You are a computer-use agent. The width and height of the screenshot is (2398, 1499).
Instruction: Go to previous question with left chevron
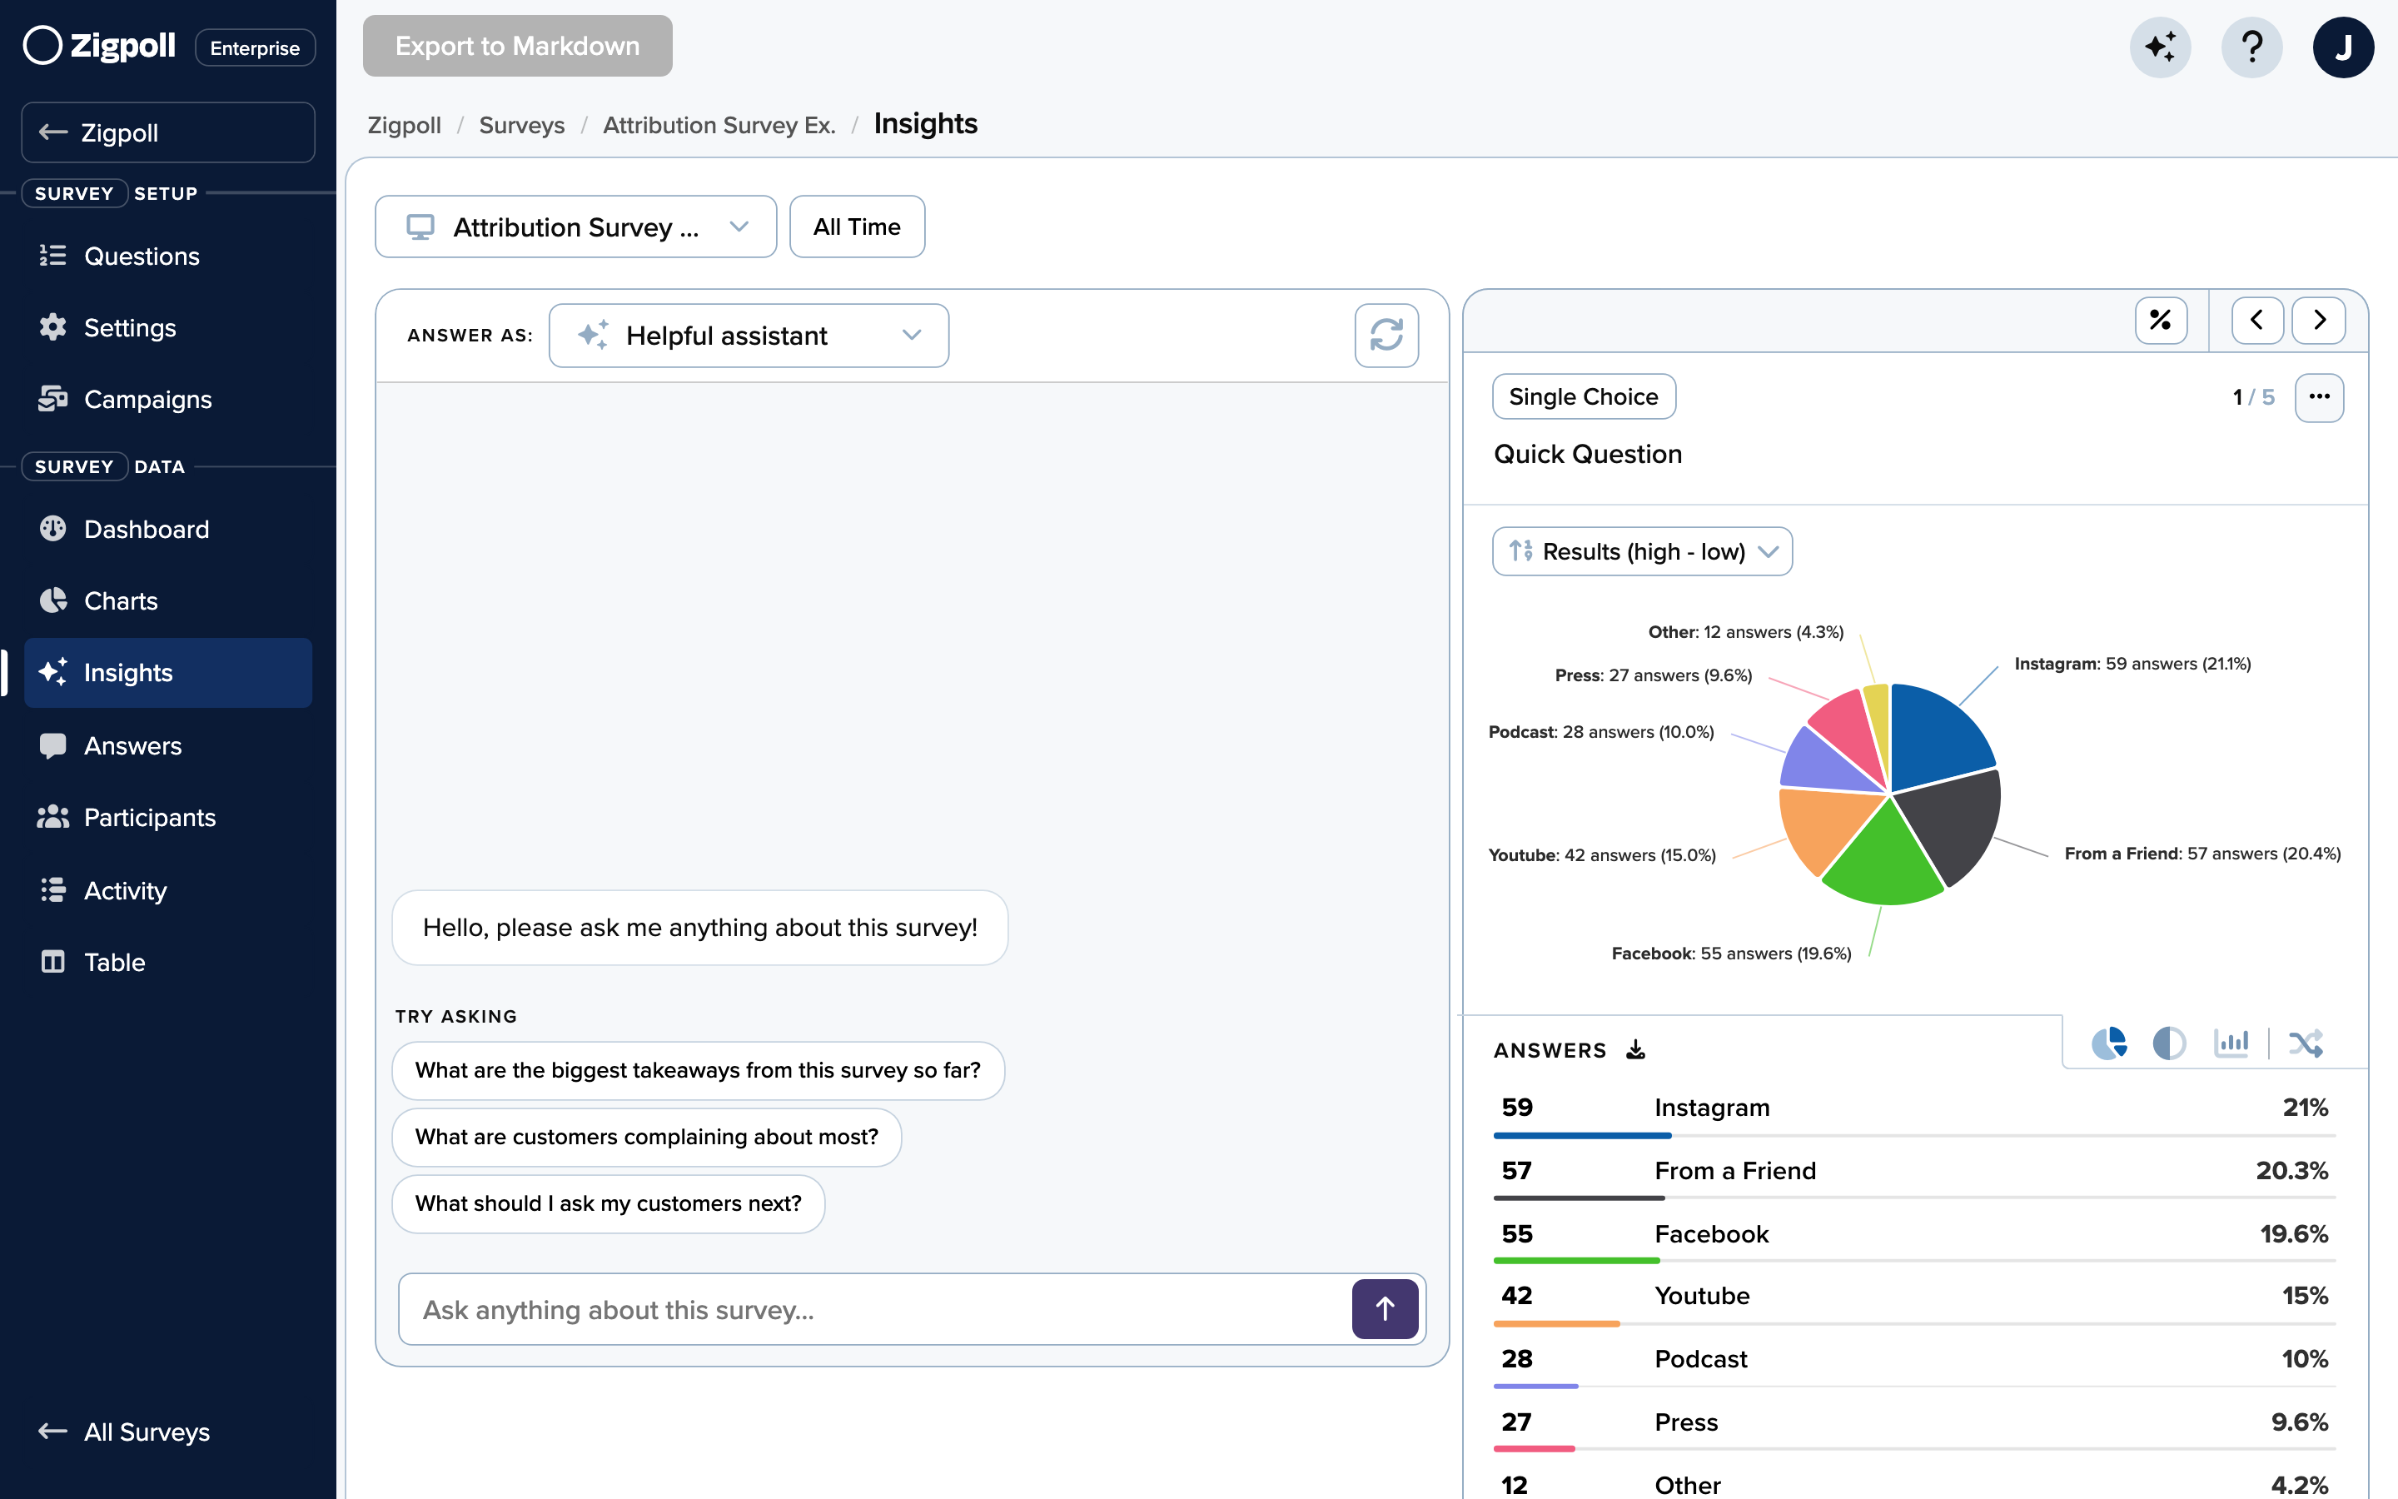coord(2256,321)
